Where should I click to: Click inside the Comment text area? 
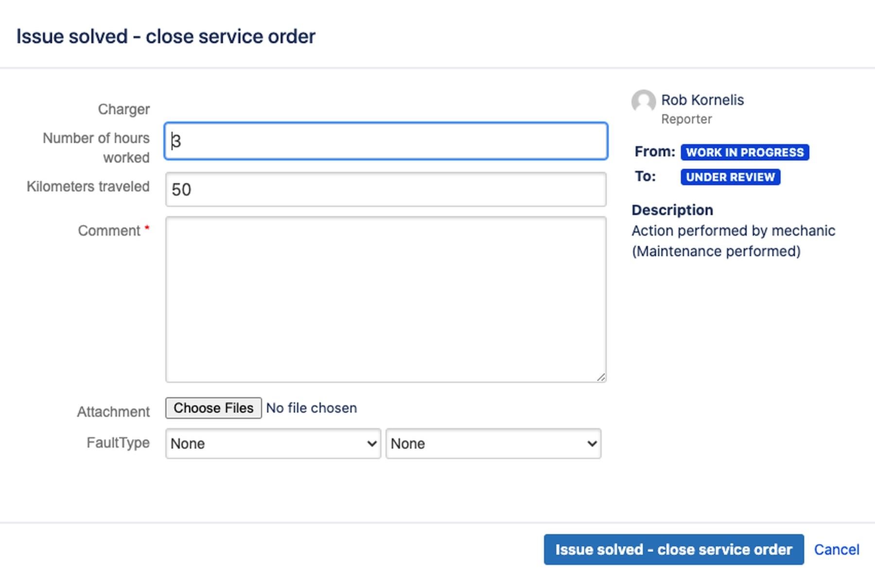[x=386, y=299]
